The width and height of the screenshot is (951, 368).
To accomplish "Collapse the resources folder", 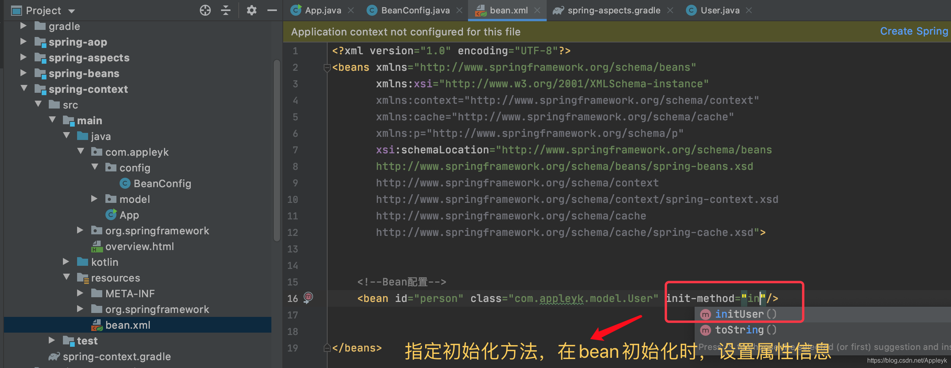I will (x=66, y=277).
